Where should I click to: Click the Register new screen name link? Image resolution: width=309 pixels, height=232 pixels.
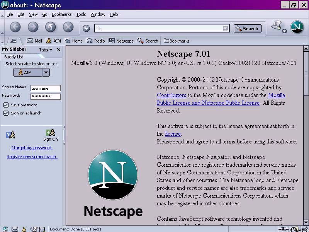coord(32,157)
